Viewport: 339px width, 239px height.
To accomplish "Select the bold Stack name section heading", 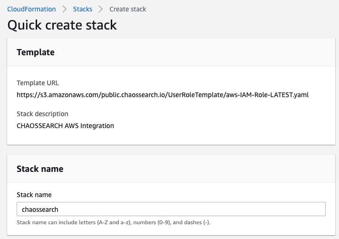I will tap(40, 169).
